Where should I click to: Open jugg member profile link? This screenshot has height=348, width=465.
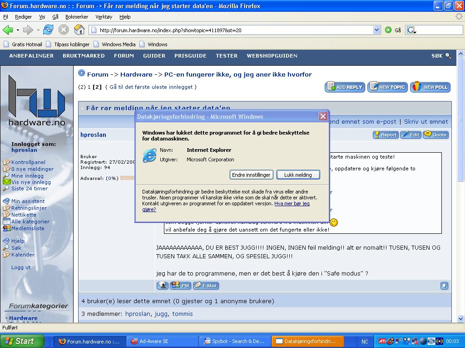pyautogui.click(x=161, y=314)
